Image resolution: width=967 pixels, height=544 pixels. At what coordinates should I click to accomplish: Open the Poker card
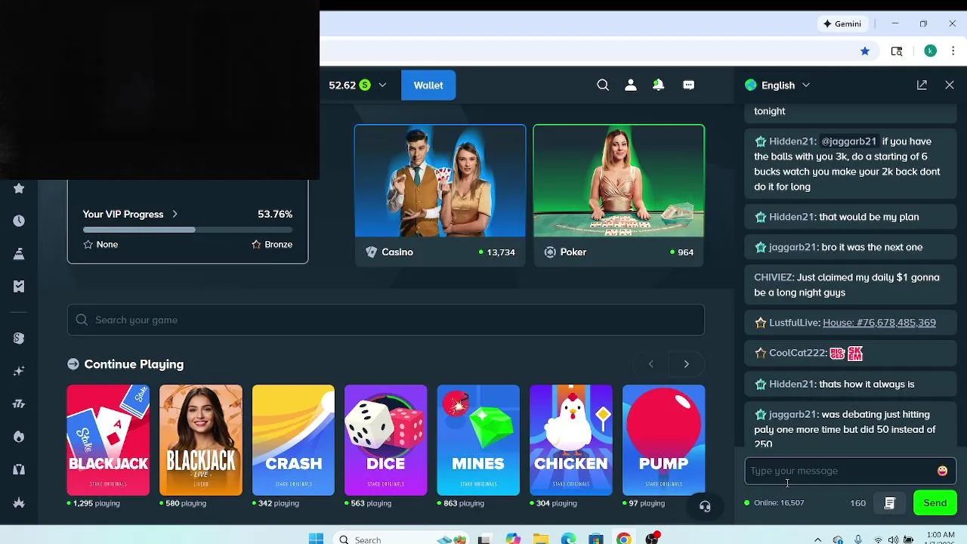[619, 195]
